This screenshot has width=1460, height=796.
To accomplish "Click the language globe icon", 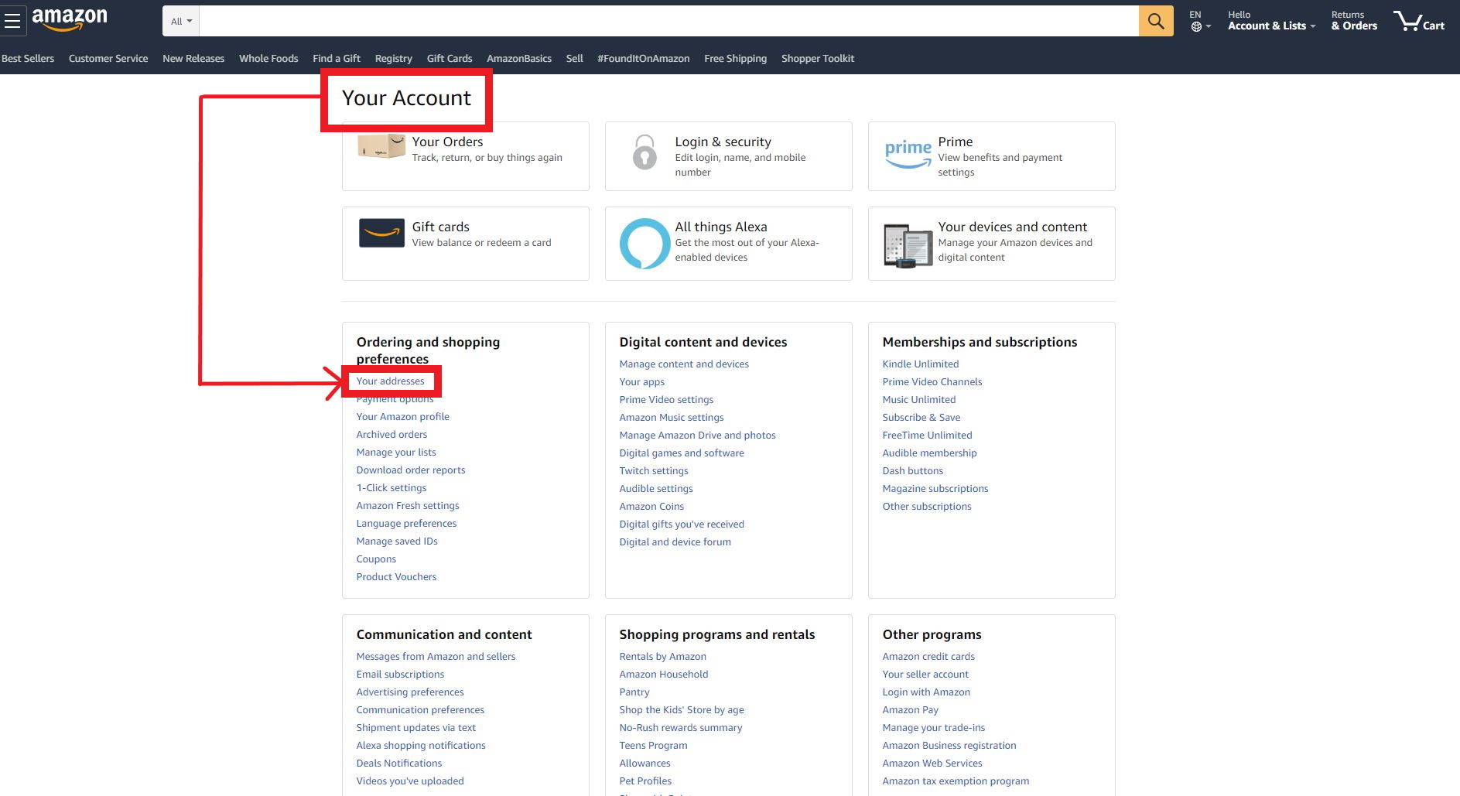I will 1196,27.
